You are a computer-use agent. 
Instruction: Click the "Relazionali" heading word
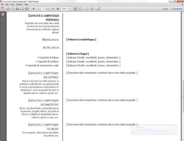pyautogui.click(x=51, y=77)
